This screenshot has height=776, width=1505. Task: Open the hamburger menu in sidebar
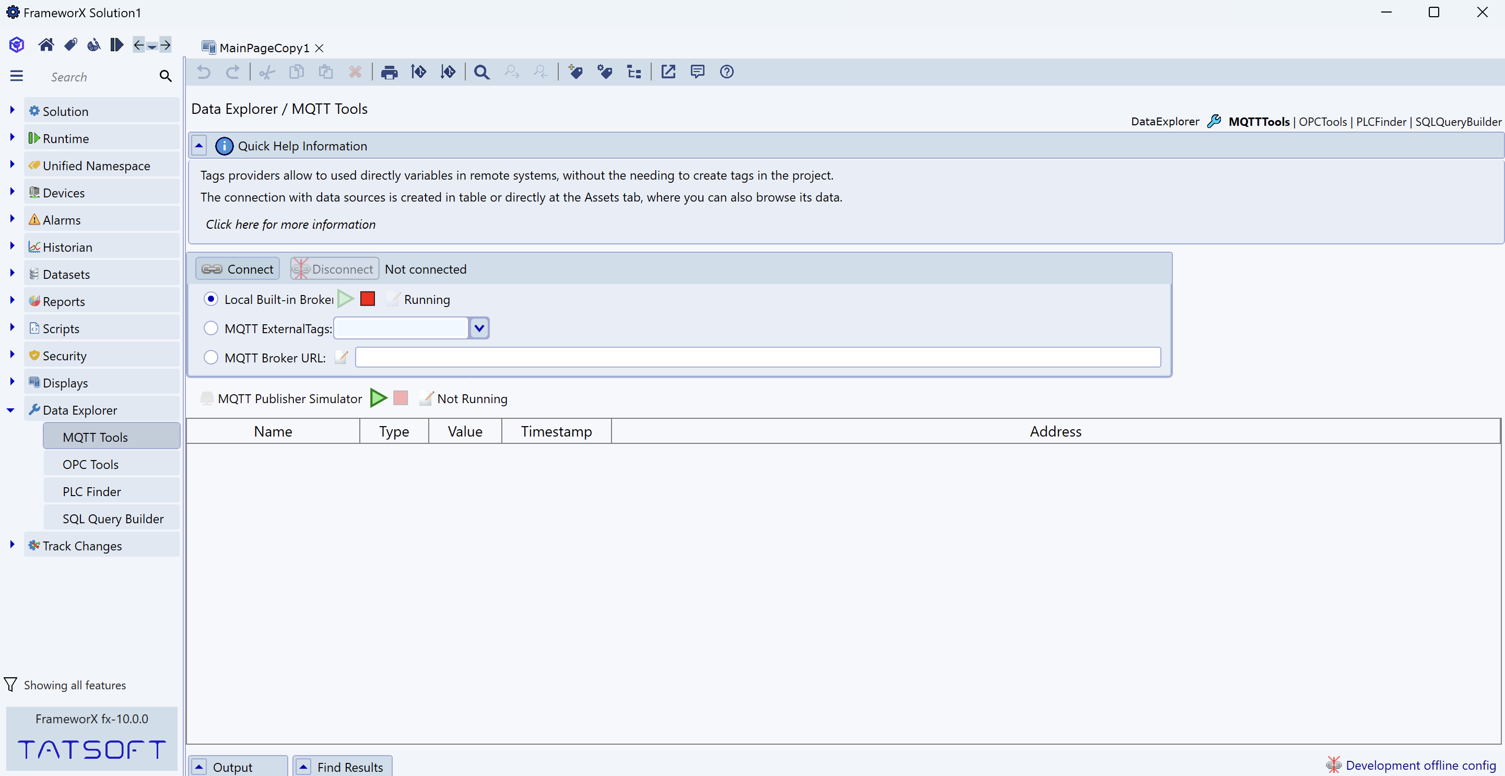[x=16, y=76]
